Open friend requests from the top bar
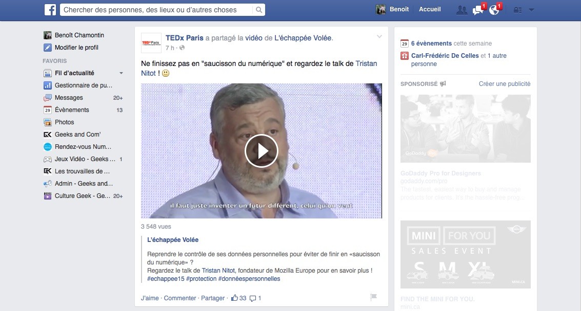This screenshot has height=311, width=581. (x=461, y=9)
